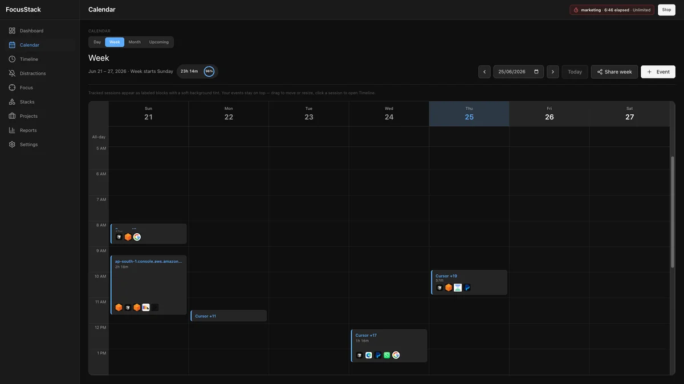Screen dimensions: 684x384
Task: Click the 96% progress ring
Action: tap(209, 71)
